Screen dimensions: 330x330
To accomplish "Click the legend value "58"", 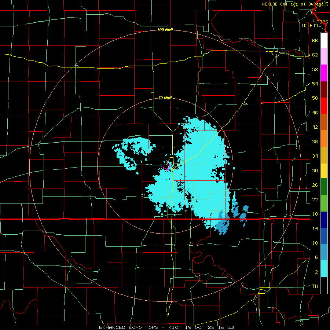I will (315, 69).
